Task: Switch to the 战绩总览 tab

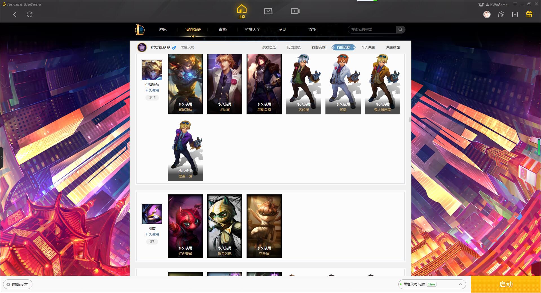Action: tap(269, 47)
